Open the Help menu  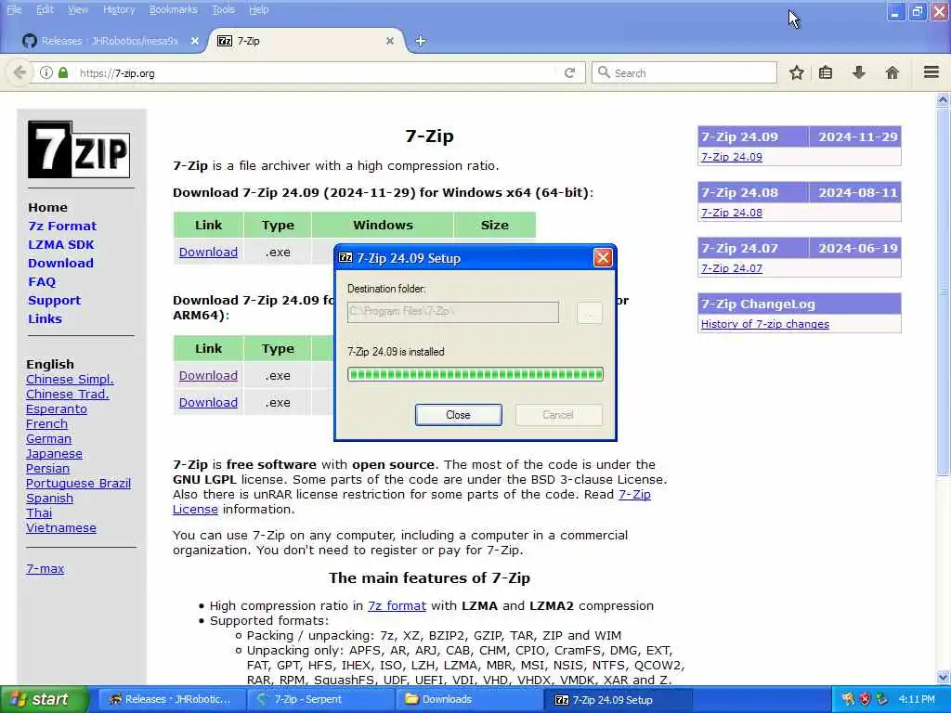coord(259,9)
